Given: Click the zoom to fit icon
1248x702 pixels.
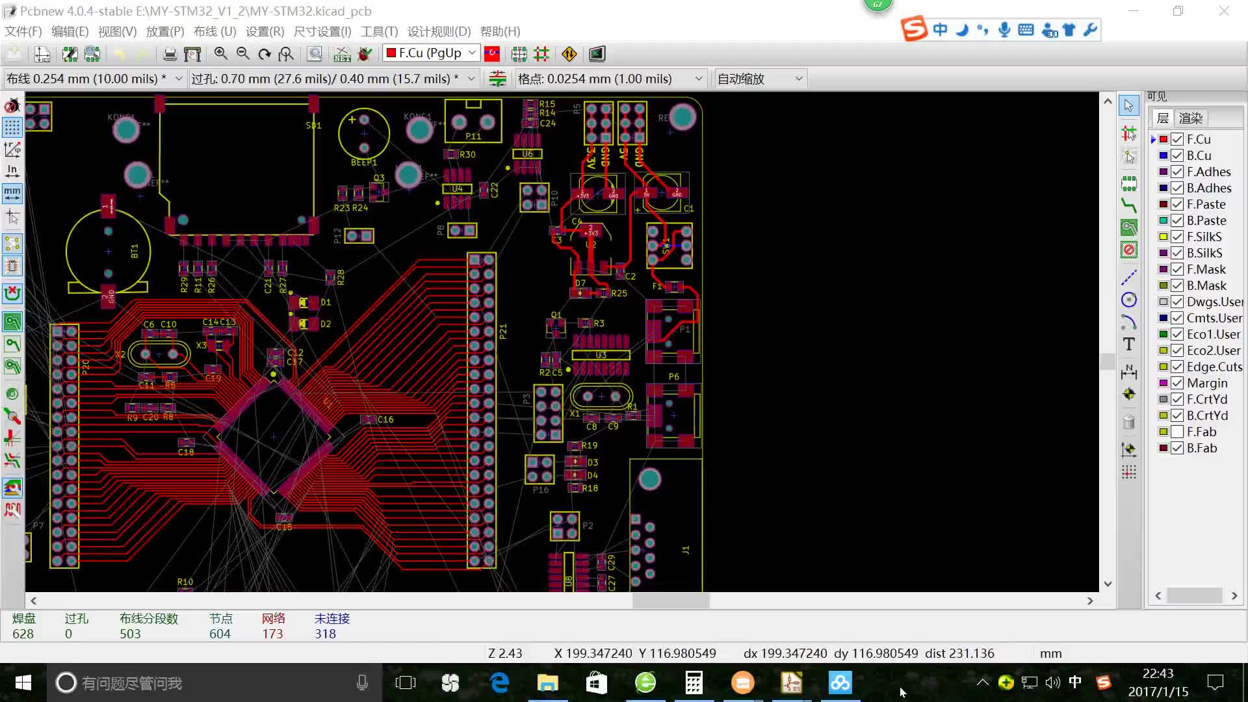Looking at the screenshot, I should (286, 54).
